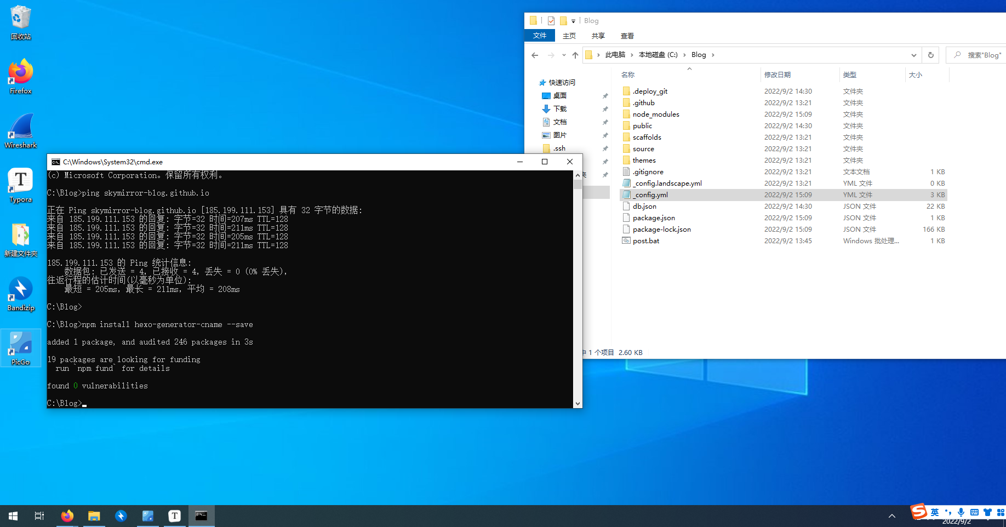The image size is (1006, 527).
Task: Select the _config.landscape.yml file
Action: point(667,184)
